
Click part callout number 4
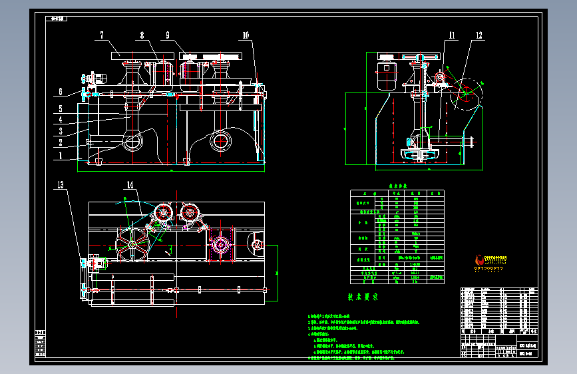tap(61, 119)
